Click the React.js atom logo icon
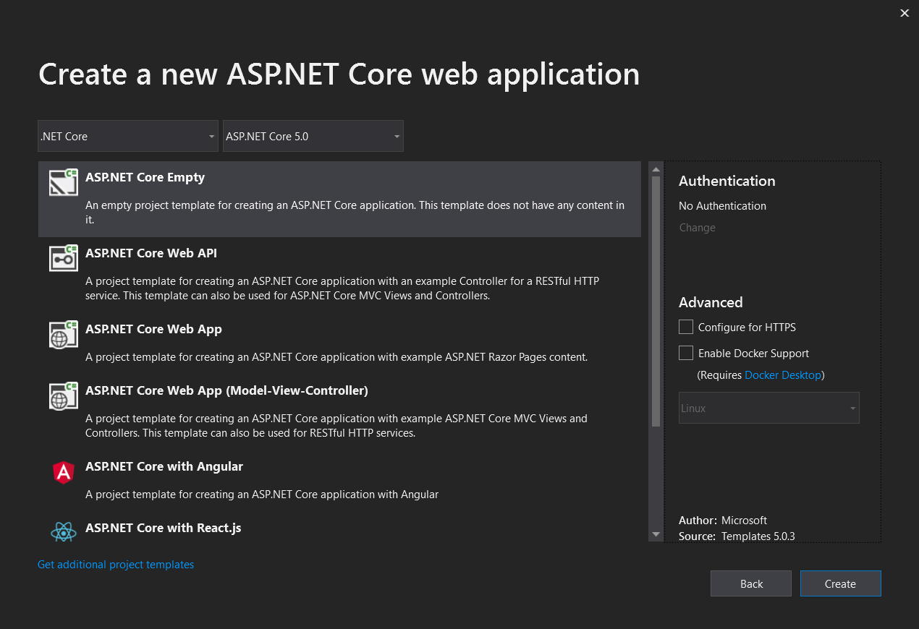 point(64,533)
